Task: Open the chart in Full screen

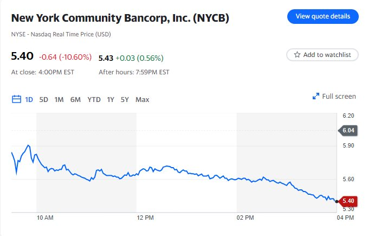Action: pyautogui.click(x=339, y=97)
